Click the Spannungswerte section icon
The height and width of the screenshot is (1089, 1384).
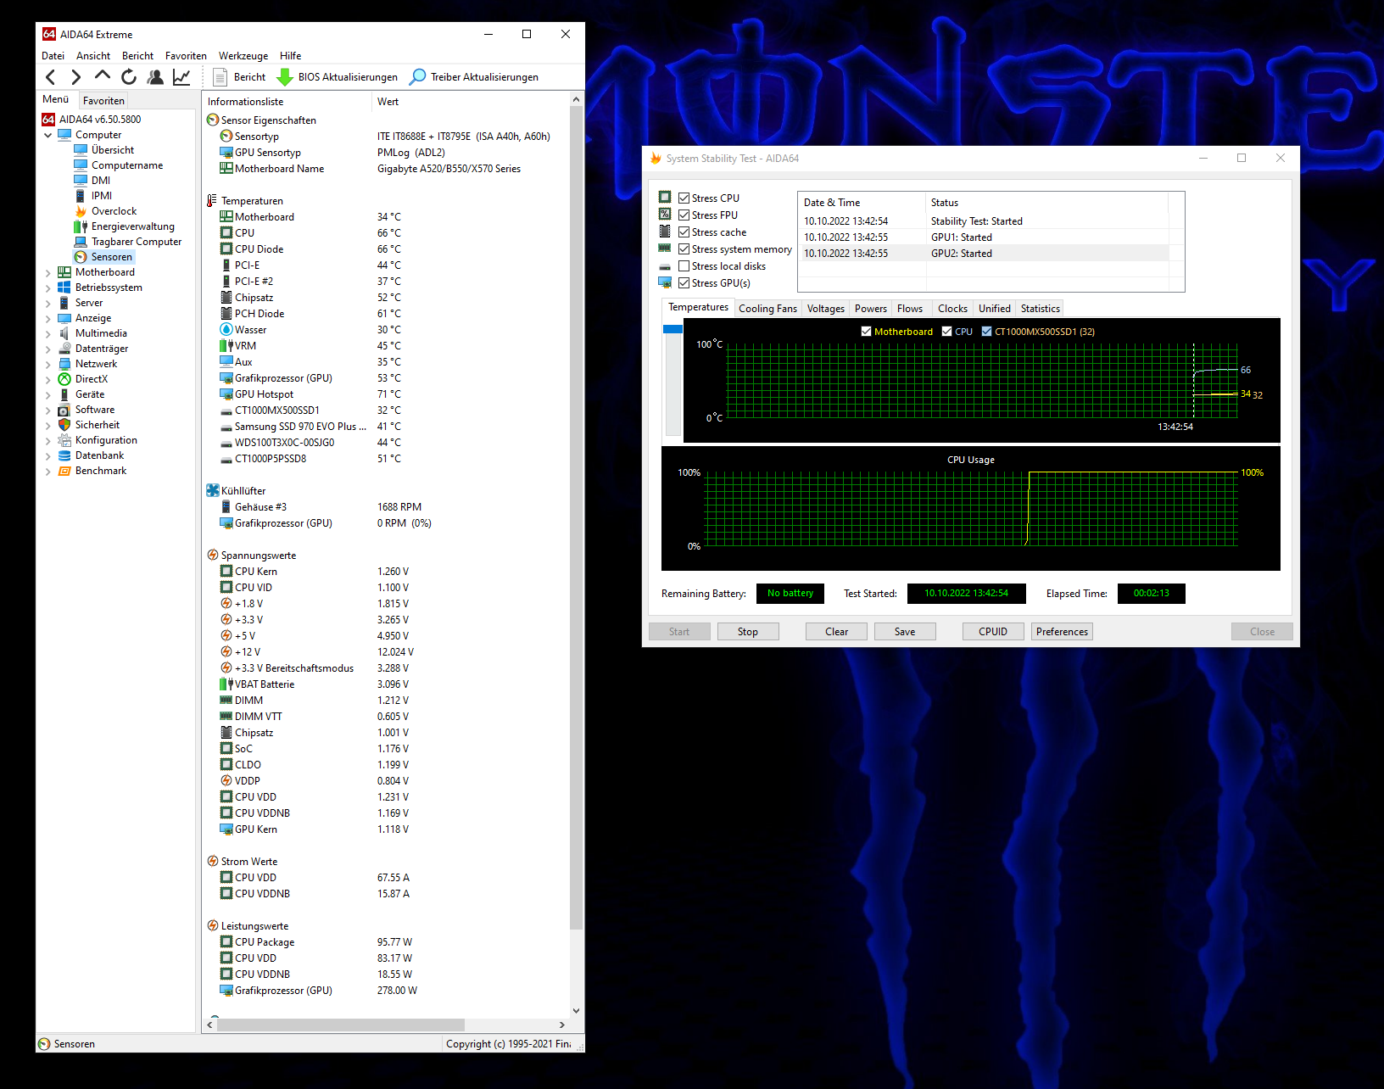(x=213, y=556)
